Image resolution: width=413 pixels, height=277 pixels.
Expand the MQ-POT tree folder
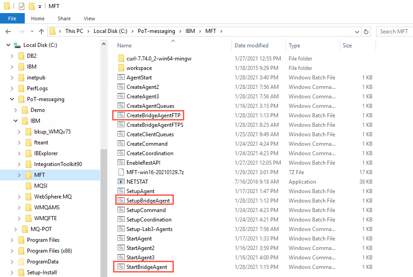pos(16,229)
